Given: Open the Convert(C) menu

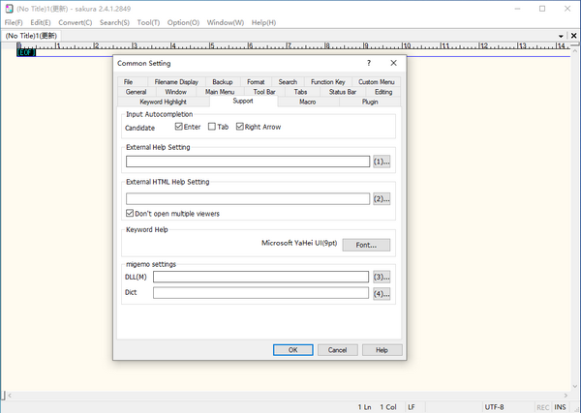Looking at the screenshot, I should click(76, 22).
